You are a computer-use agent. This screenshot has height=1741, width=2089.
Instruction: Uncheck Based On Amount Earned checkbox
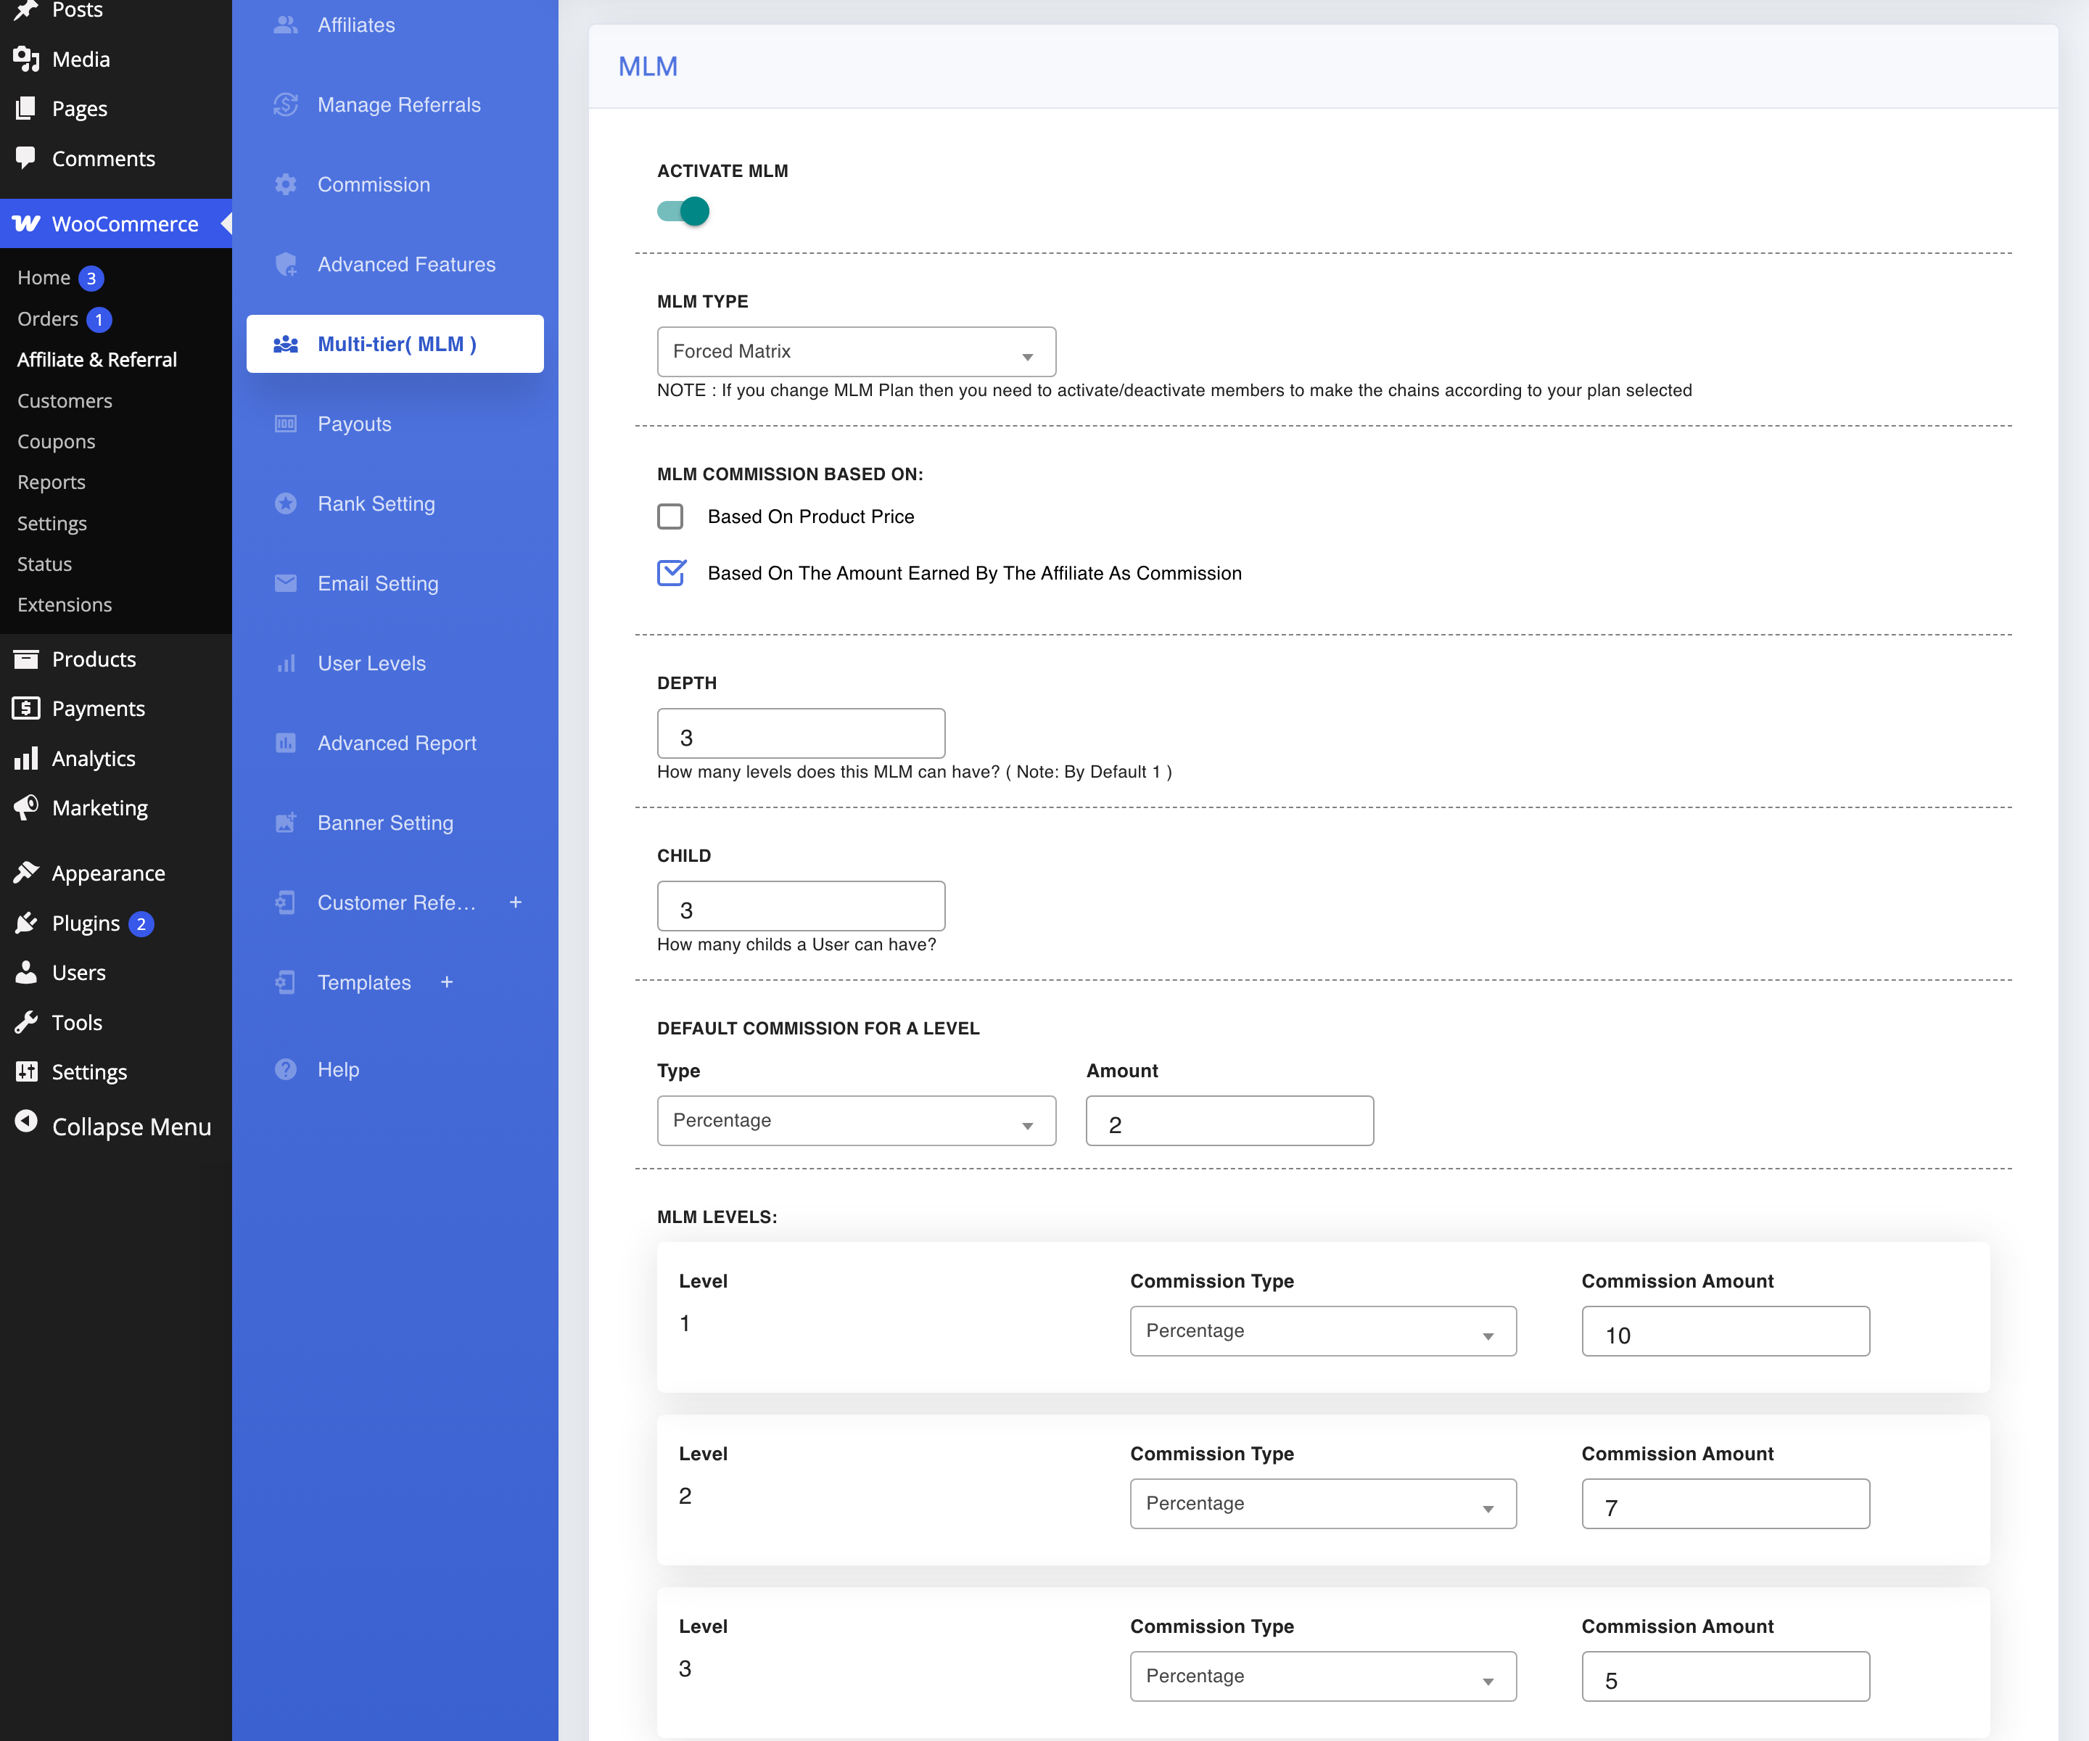pyautogui.click(x=672, y=572)
